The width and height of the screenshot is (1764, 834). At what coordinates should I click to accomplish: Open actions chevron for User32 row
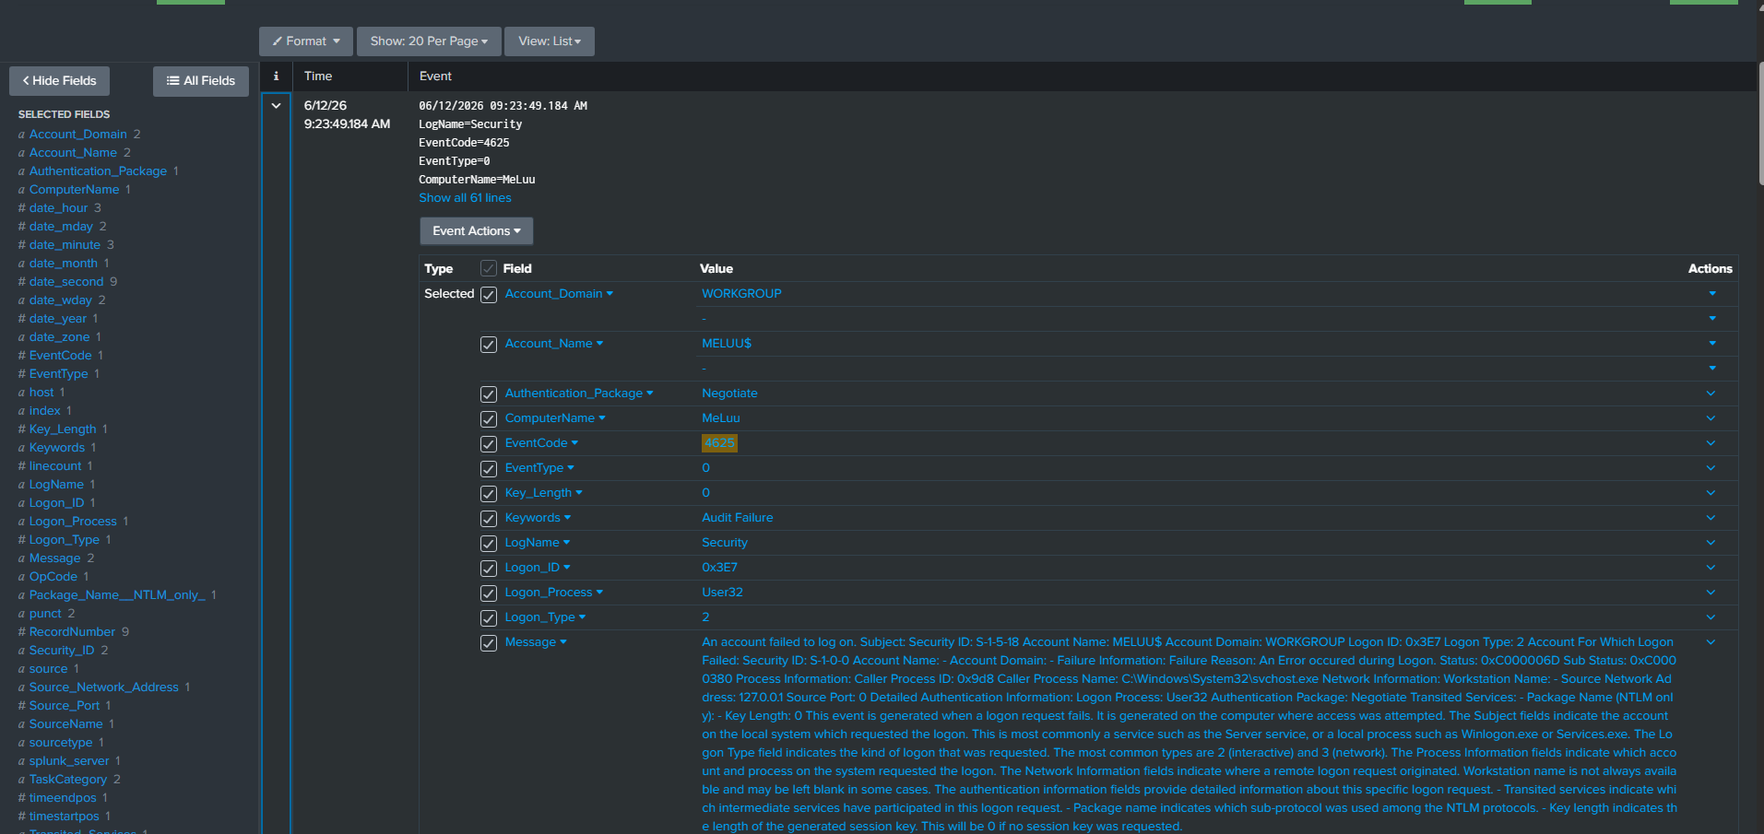1711,593
